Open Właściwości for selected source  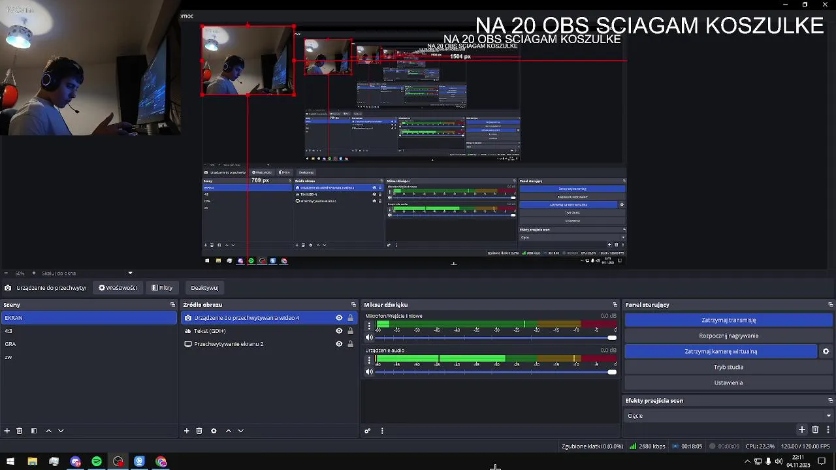pos(118,288)
